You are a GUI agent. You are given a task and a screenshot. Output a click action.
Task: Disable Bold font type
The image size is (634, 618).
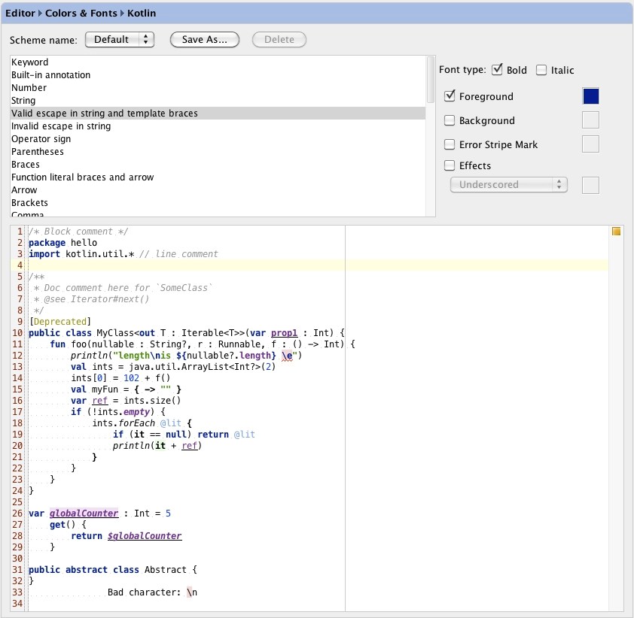click(x=497, y=70)
